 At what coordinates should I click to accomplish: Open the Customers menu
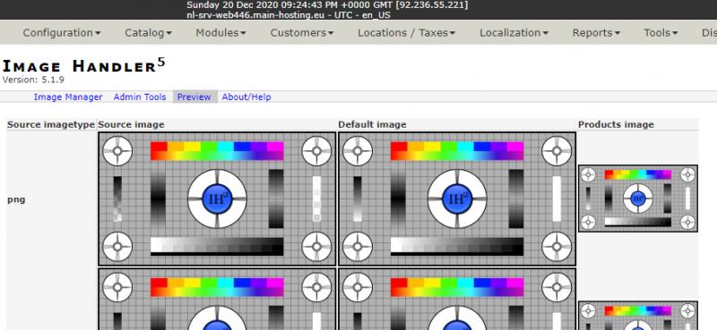302,33
